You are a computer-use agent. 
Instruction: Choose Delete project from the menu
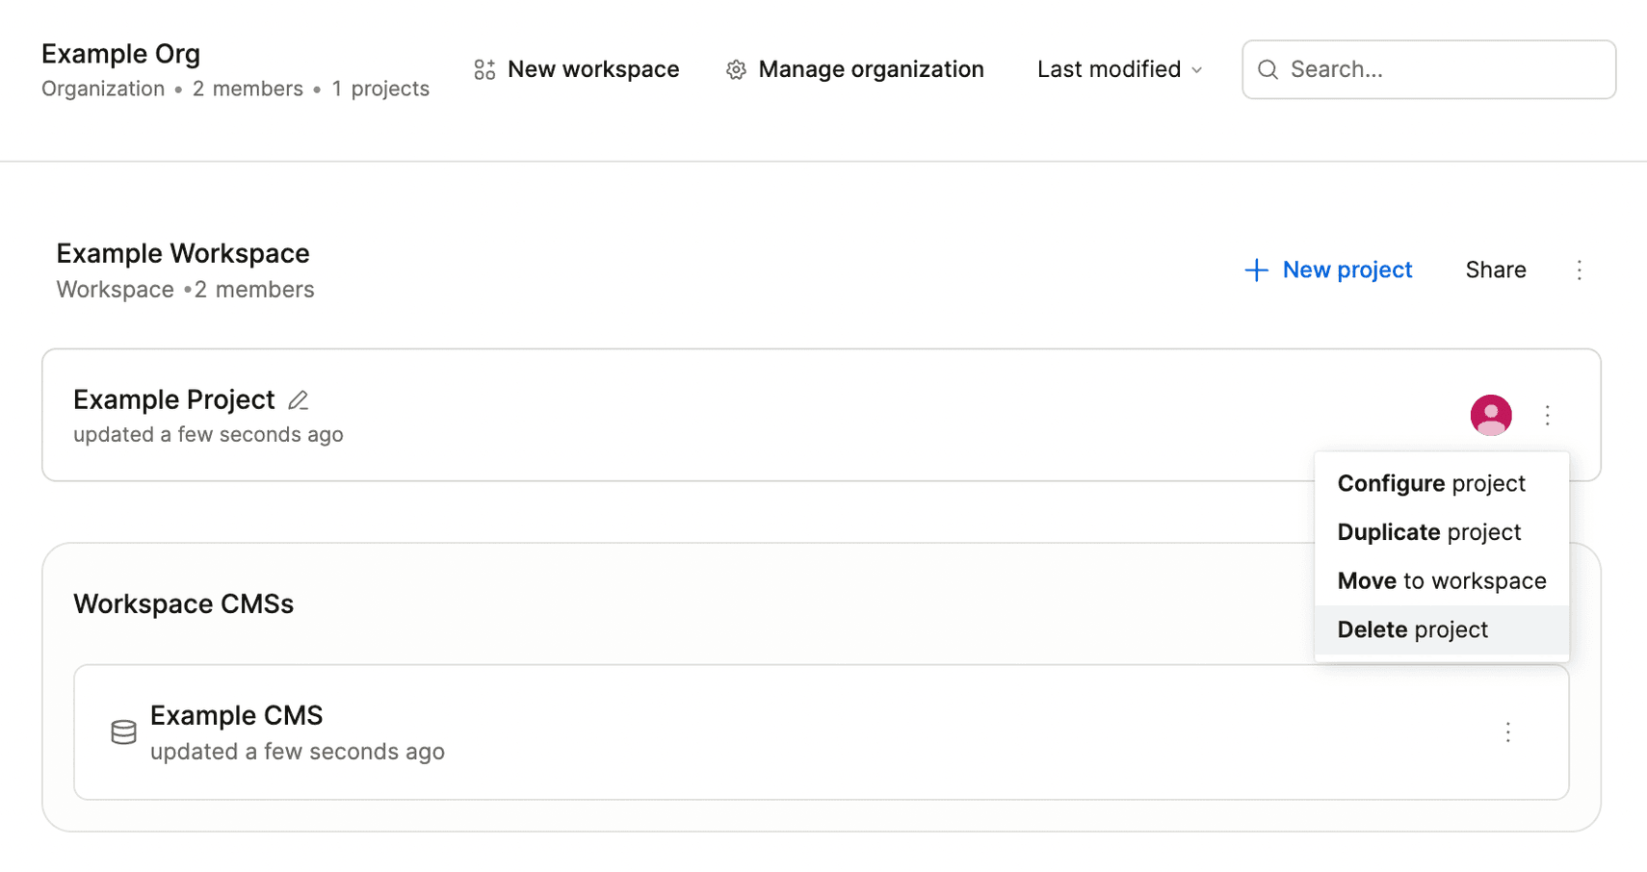[x=1412, y=629]
